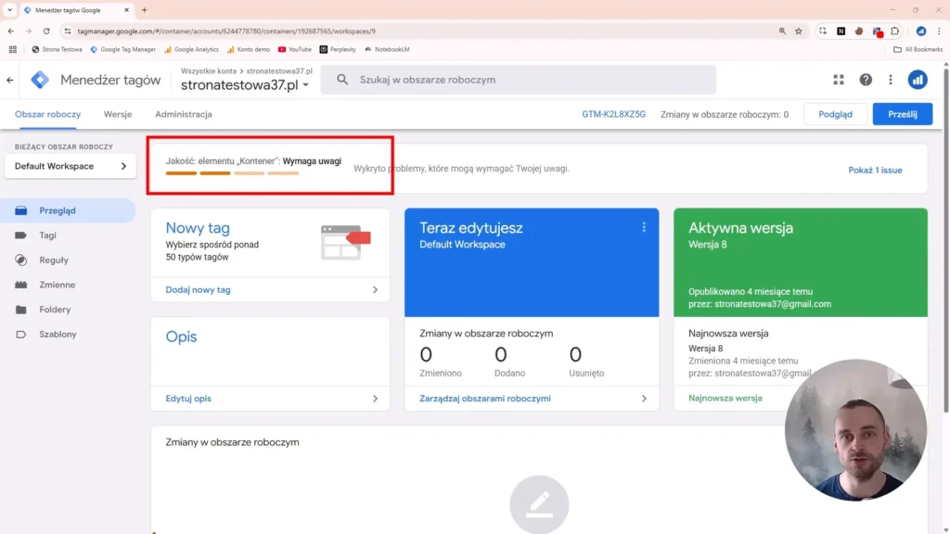
Task: Open the YouTube bookmark
Action: (x=294, y=50)
